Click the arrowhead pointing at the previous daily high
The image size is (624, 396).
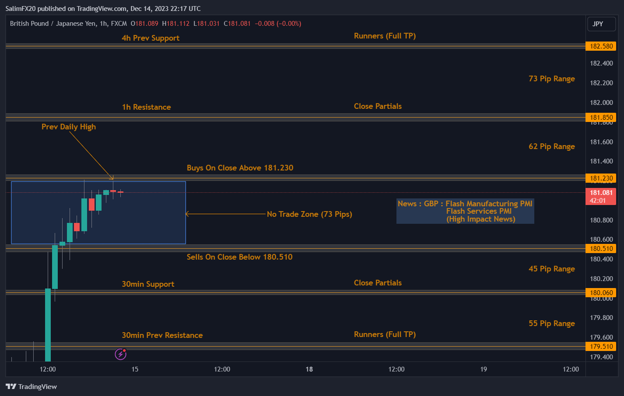(112, 177)
